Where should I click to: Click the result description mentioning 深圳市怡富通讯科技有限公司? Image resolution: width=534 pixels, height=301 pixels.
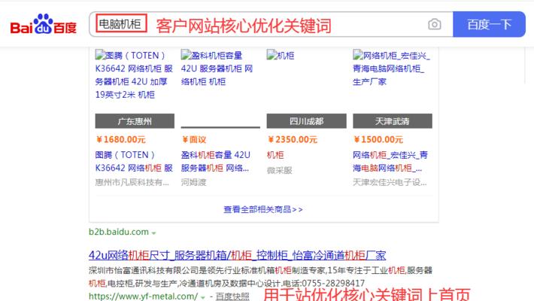260,277
